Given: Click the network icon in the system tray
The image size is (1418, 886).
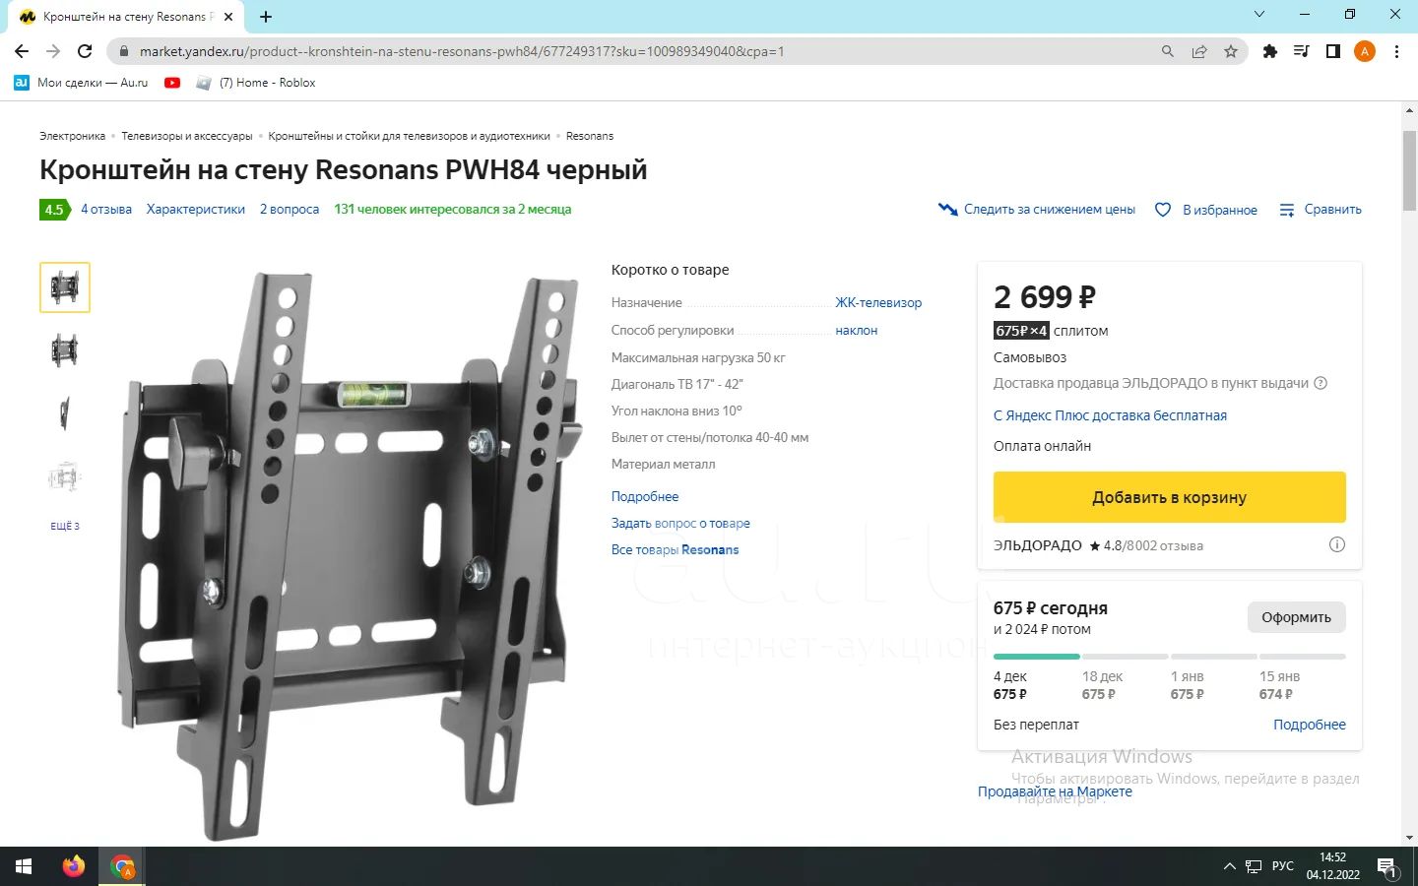Looking at the screenshot, I should [x=1254, y=866].
